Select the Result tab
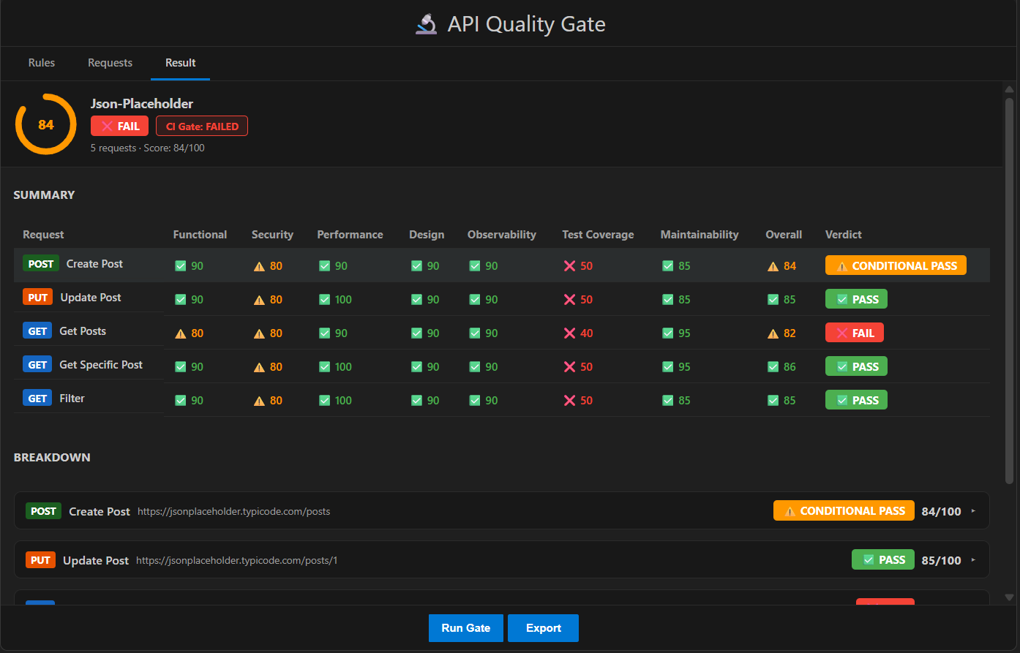 (180, 63)
